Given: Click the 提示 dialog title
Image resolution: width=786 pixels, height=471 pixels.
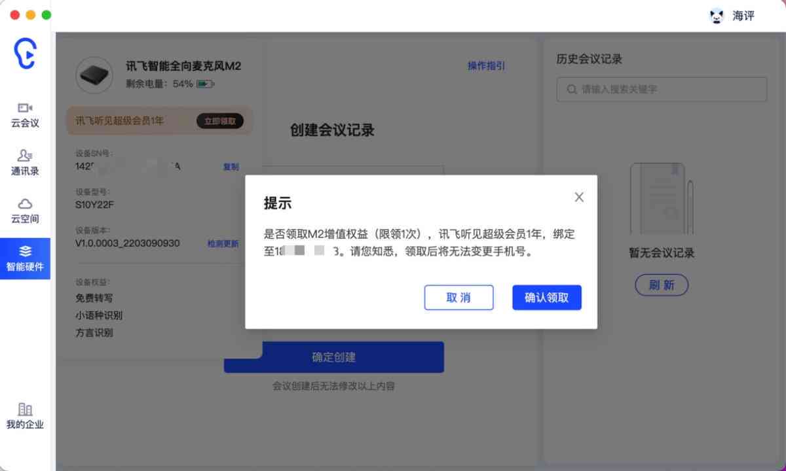Looking at the screenshot, I should tap(277, 203).
